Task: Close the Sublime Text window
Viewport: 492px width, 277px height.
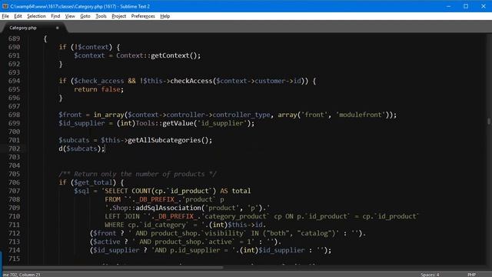Action: pyautogui.click(x=484, y=6)
